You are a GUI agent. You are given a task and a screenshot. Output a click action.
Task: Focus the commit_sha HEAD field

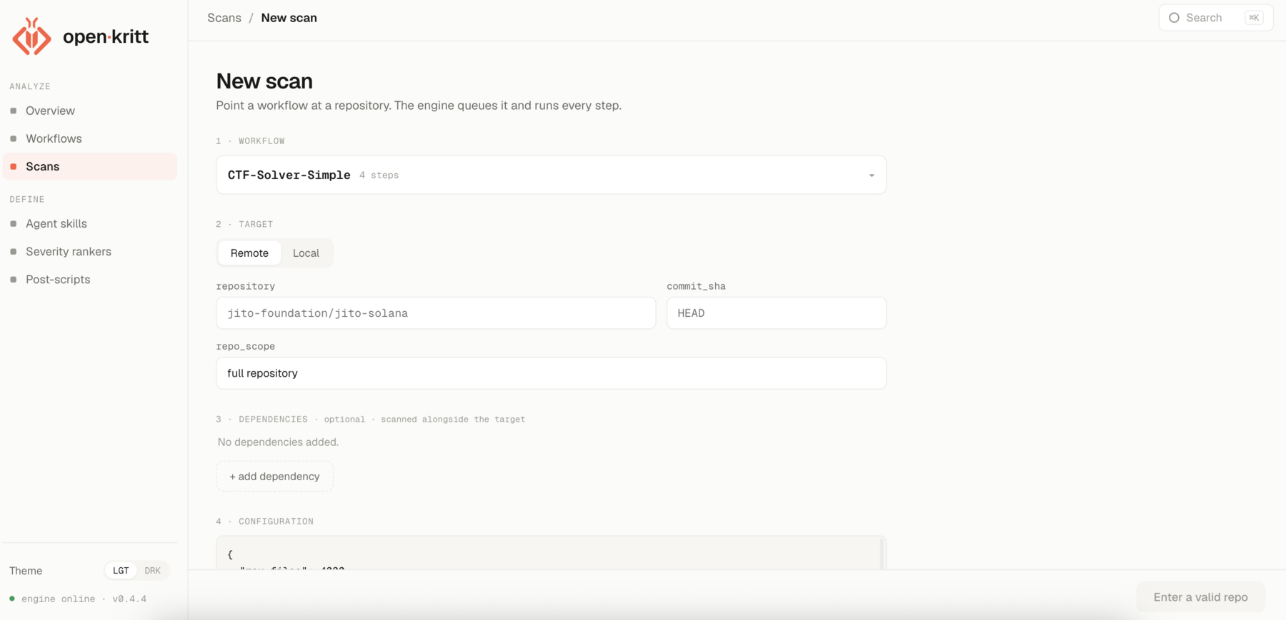click(777, 313)
